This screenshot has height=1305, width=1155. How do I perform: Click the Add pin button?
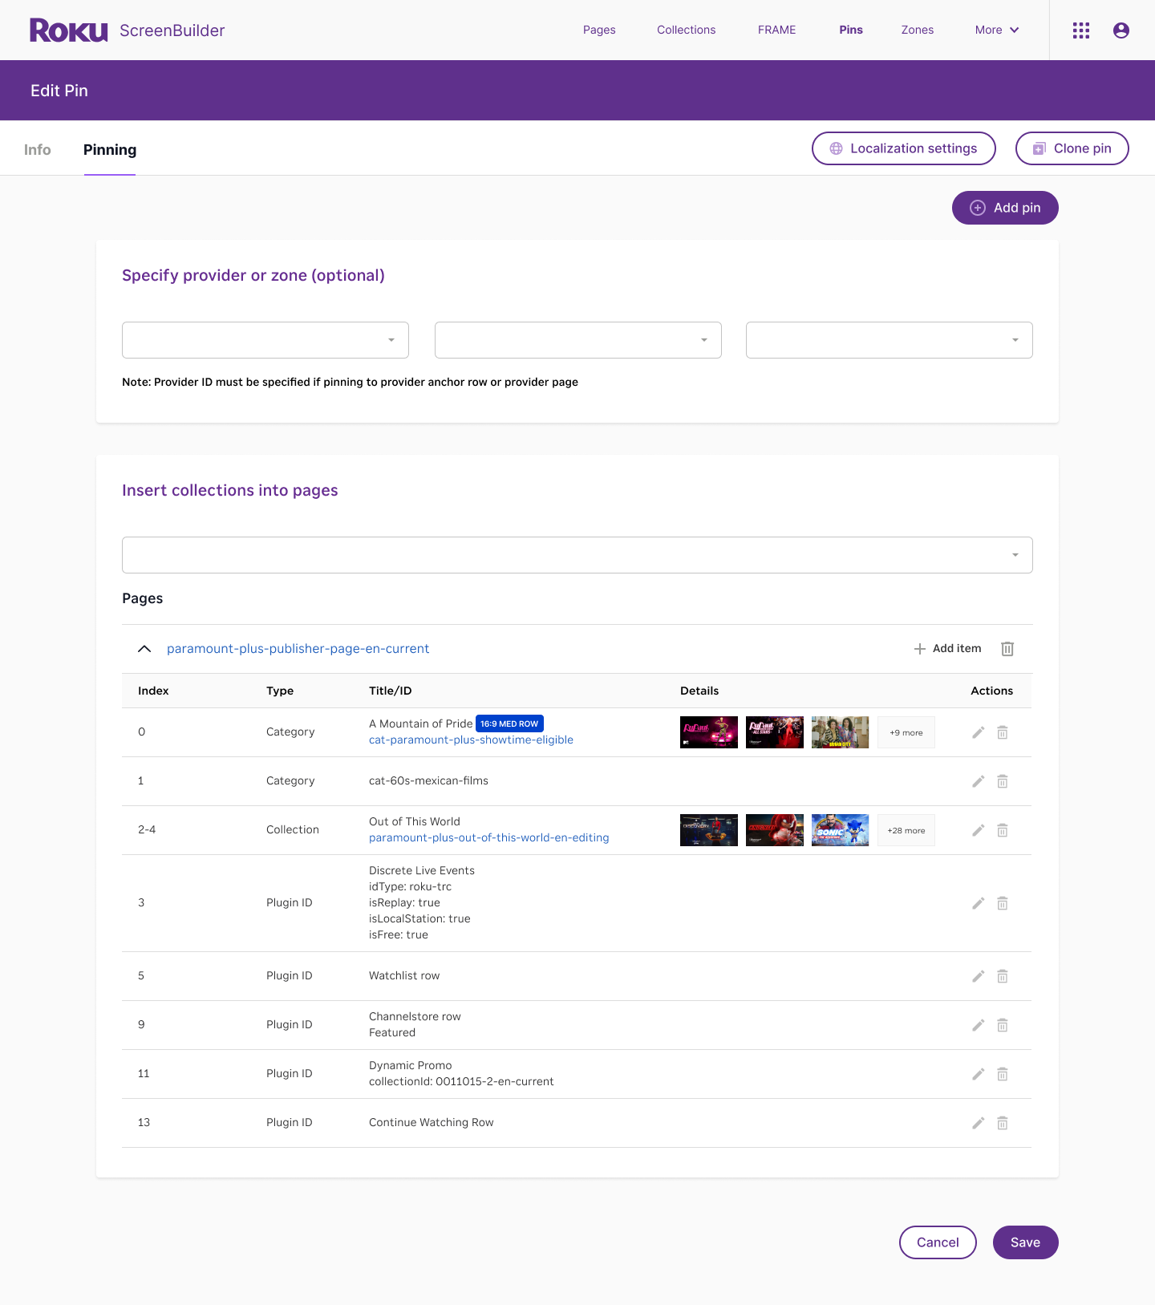point(1005,208)
